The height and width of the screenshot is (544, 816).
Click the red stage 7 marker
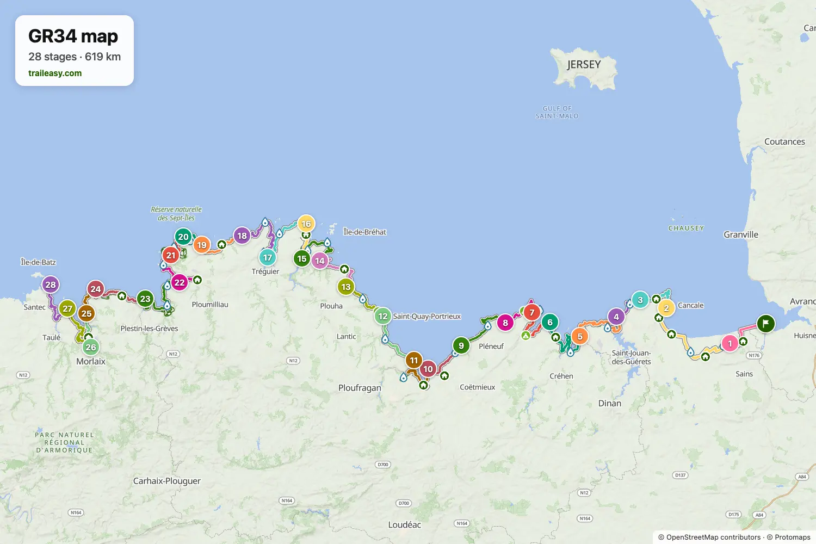click(532, 312)
